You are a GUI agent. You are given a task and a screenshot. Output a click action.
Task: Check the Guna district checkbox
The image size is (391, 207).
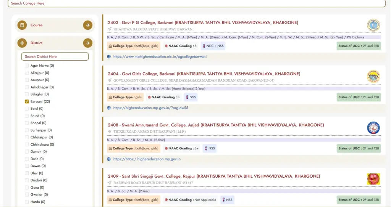pos(27,187)
